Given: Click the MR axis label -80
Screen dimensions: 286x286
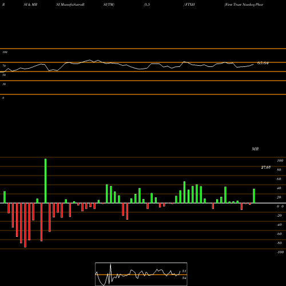Looking at the screenshot, I should click(279, 243).
